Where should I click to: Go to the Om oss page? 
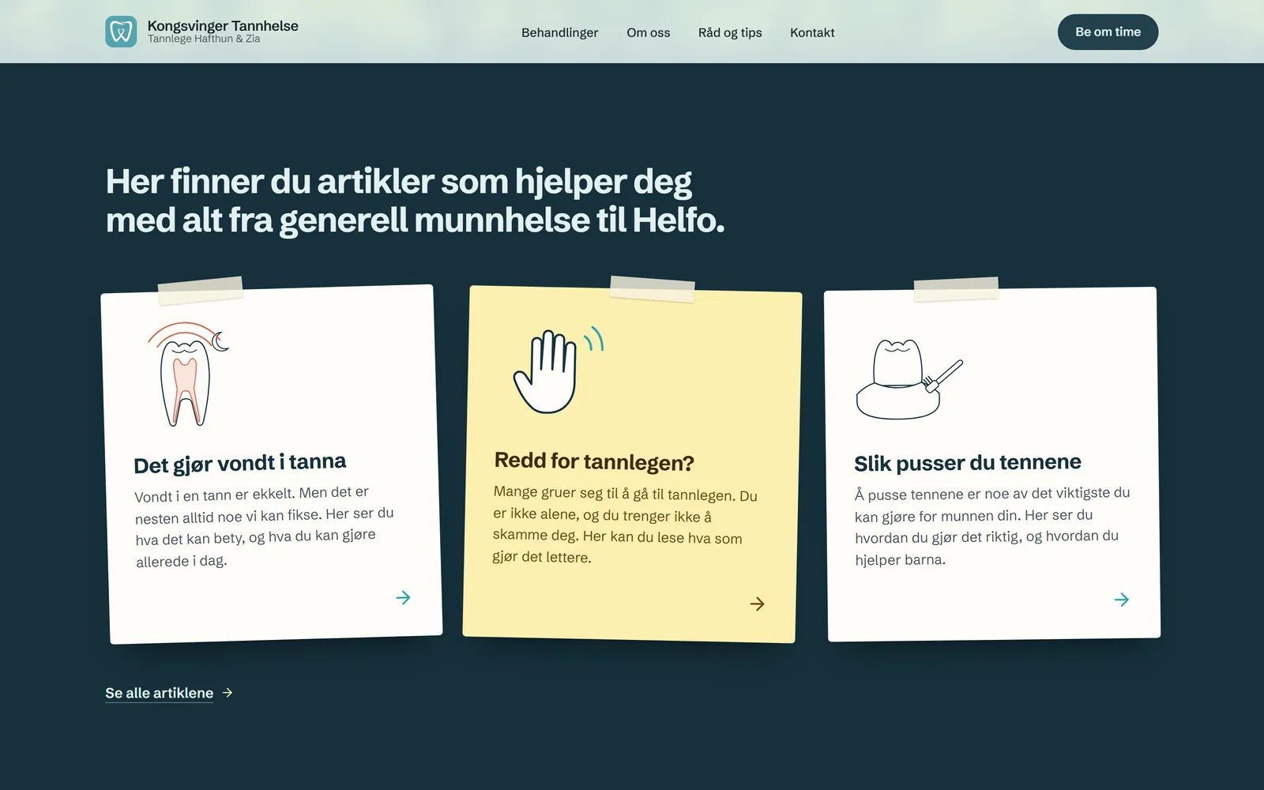click(x=648, y=32)
